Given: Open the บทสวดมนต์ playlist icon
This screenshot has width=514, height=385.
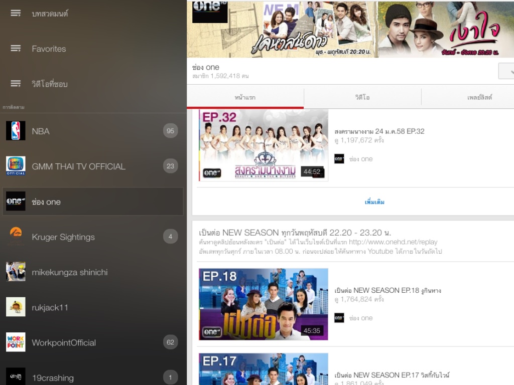Looking at the screenshot, I should click(x=16, y=13).
